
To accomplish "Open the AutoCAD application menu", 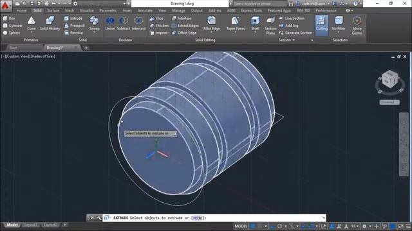I will [5, 6].
